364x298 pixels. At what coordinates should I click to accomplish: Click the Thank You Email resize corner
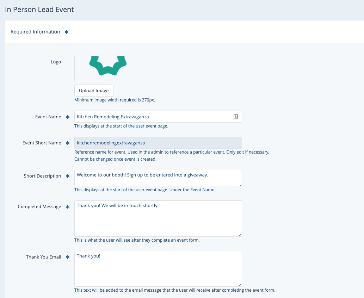[x=240, y=285]
